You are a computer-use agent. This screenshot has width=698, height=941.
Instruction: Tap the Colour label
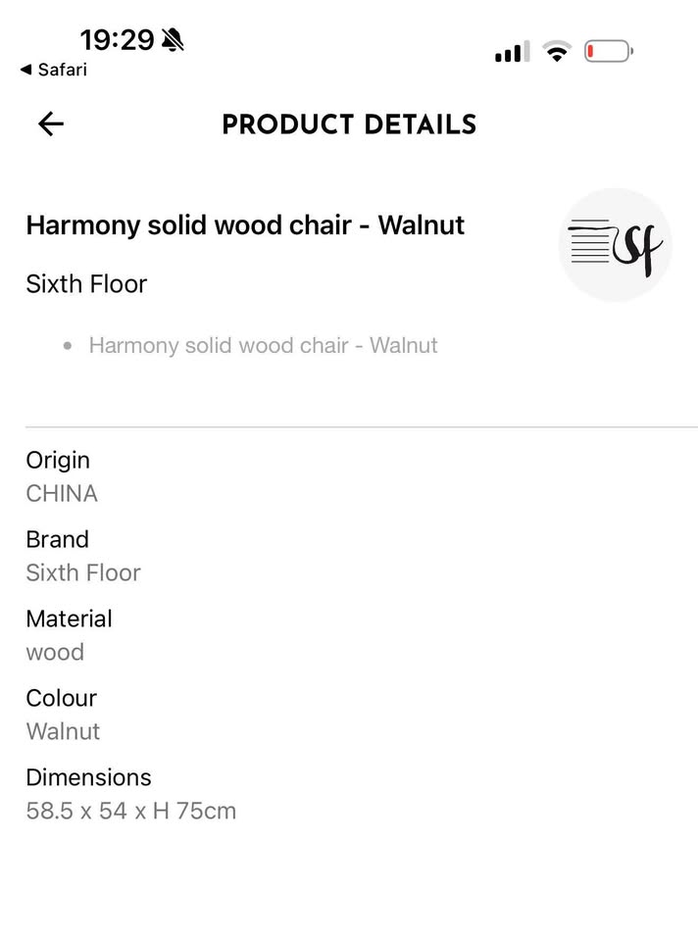pos(61,698)
